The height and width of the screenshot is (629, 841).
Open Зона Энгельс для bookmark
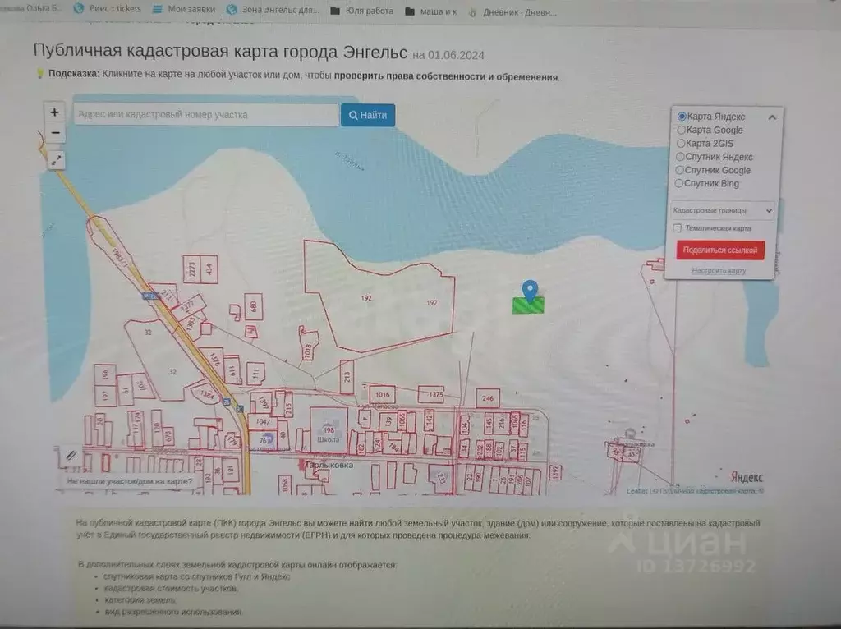tap(273, 10)
